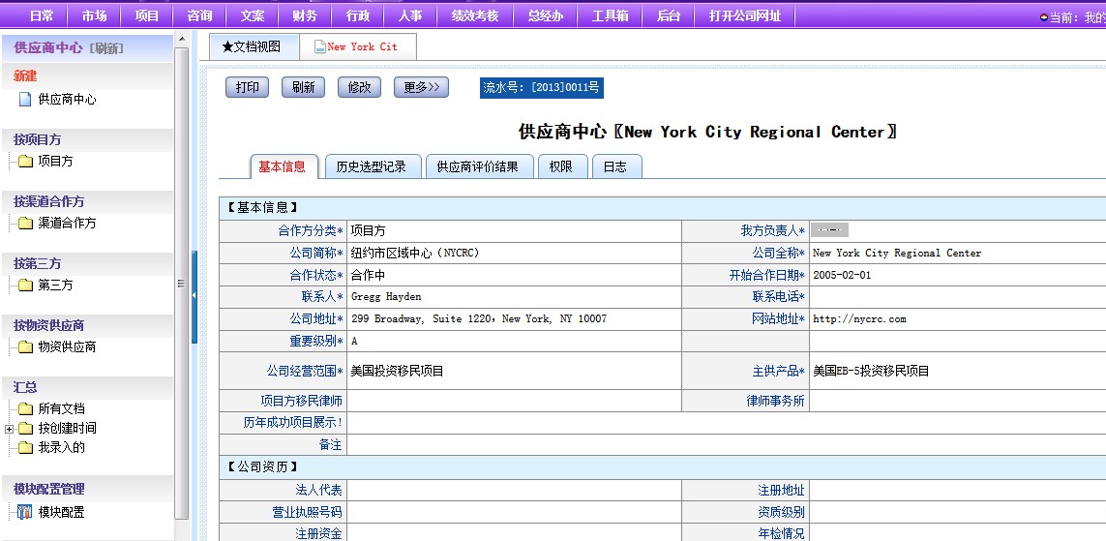This screenshot has width=1106, height=541.
Task: Click the sidebar scrollbar up arrow
Action: point(182,40)
